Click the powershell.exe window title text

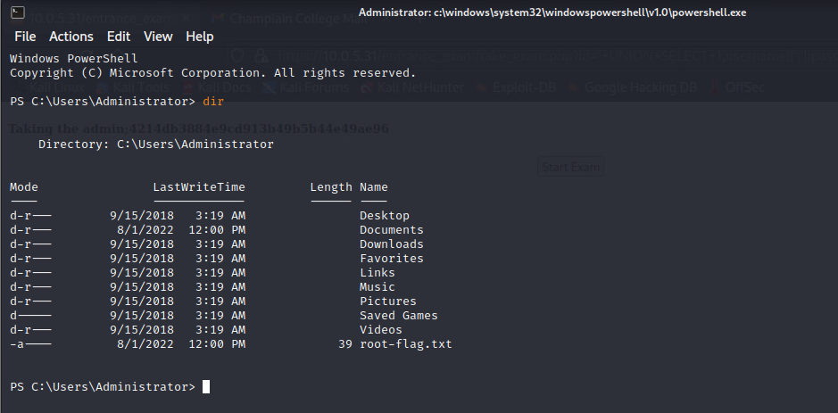click(552, 12)
